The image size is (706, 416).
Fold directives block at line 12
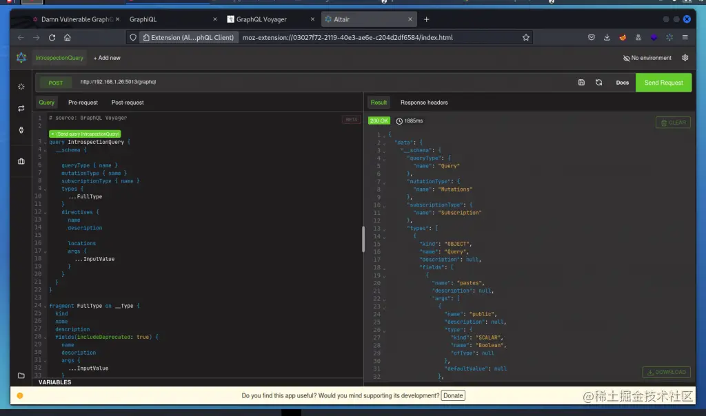coord(45,213)
